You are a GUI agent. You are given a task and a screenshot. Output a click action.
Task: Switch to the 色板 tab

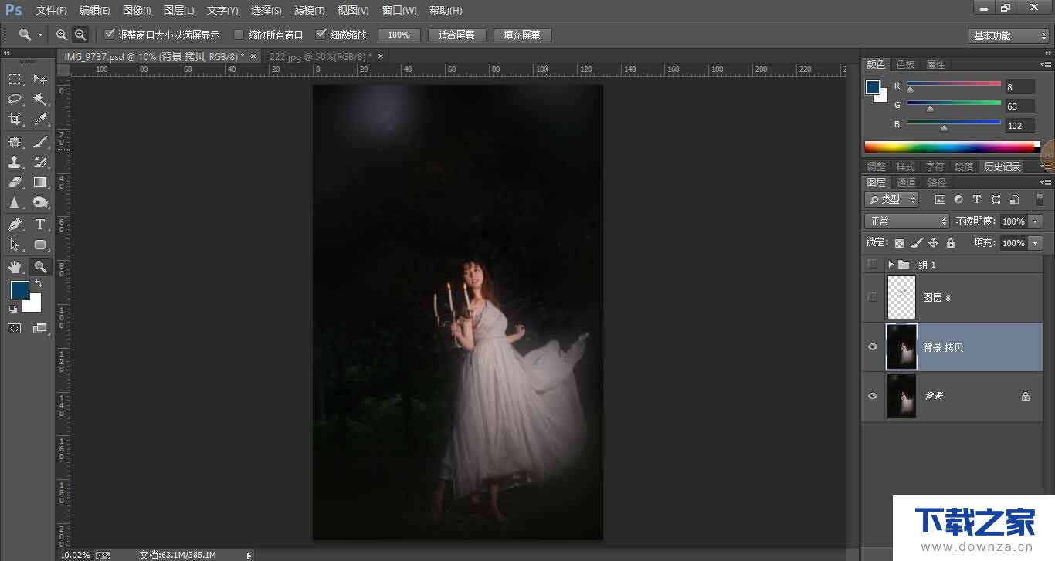pyautogui.click(x=905, y=65)
